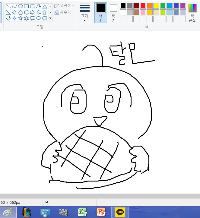Select the curve line shape
This screenshot has height=218, width=200.
[x=14, y=6]
